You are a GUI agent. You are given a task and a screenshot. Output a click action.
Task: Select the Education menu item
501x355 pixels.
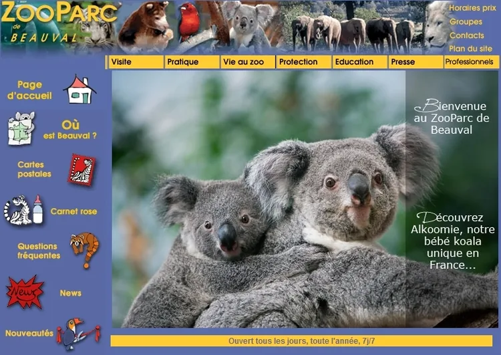click(x=360, y=62)
